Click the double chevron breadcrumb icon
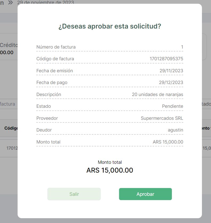Viewport: 211px width, 223px height. pyautogui.click(x=11, y=2)
